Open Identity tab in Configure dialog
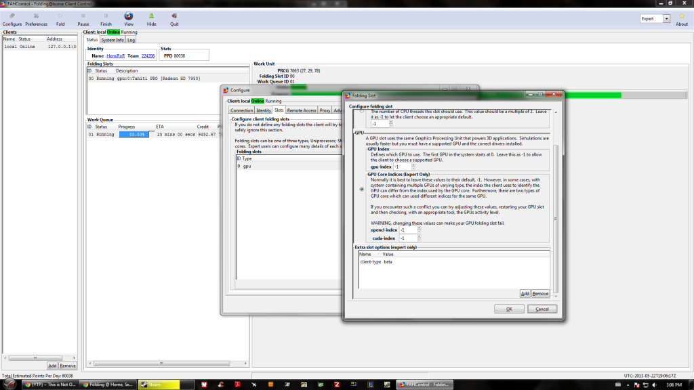 tap(264, 110)
